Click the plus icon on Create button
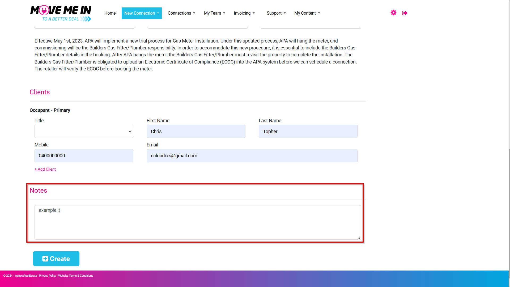 click(x=45, y=259)
